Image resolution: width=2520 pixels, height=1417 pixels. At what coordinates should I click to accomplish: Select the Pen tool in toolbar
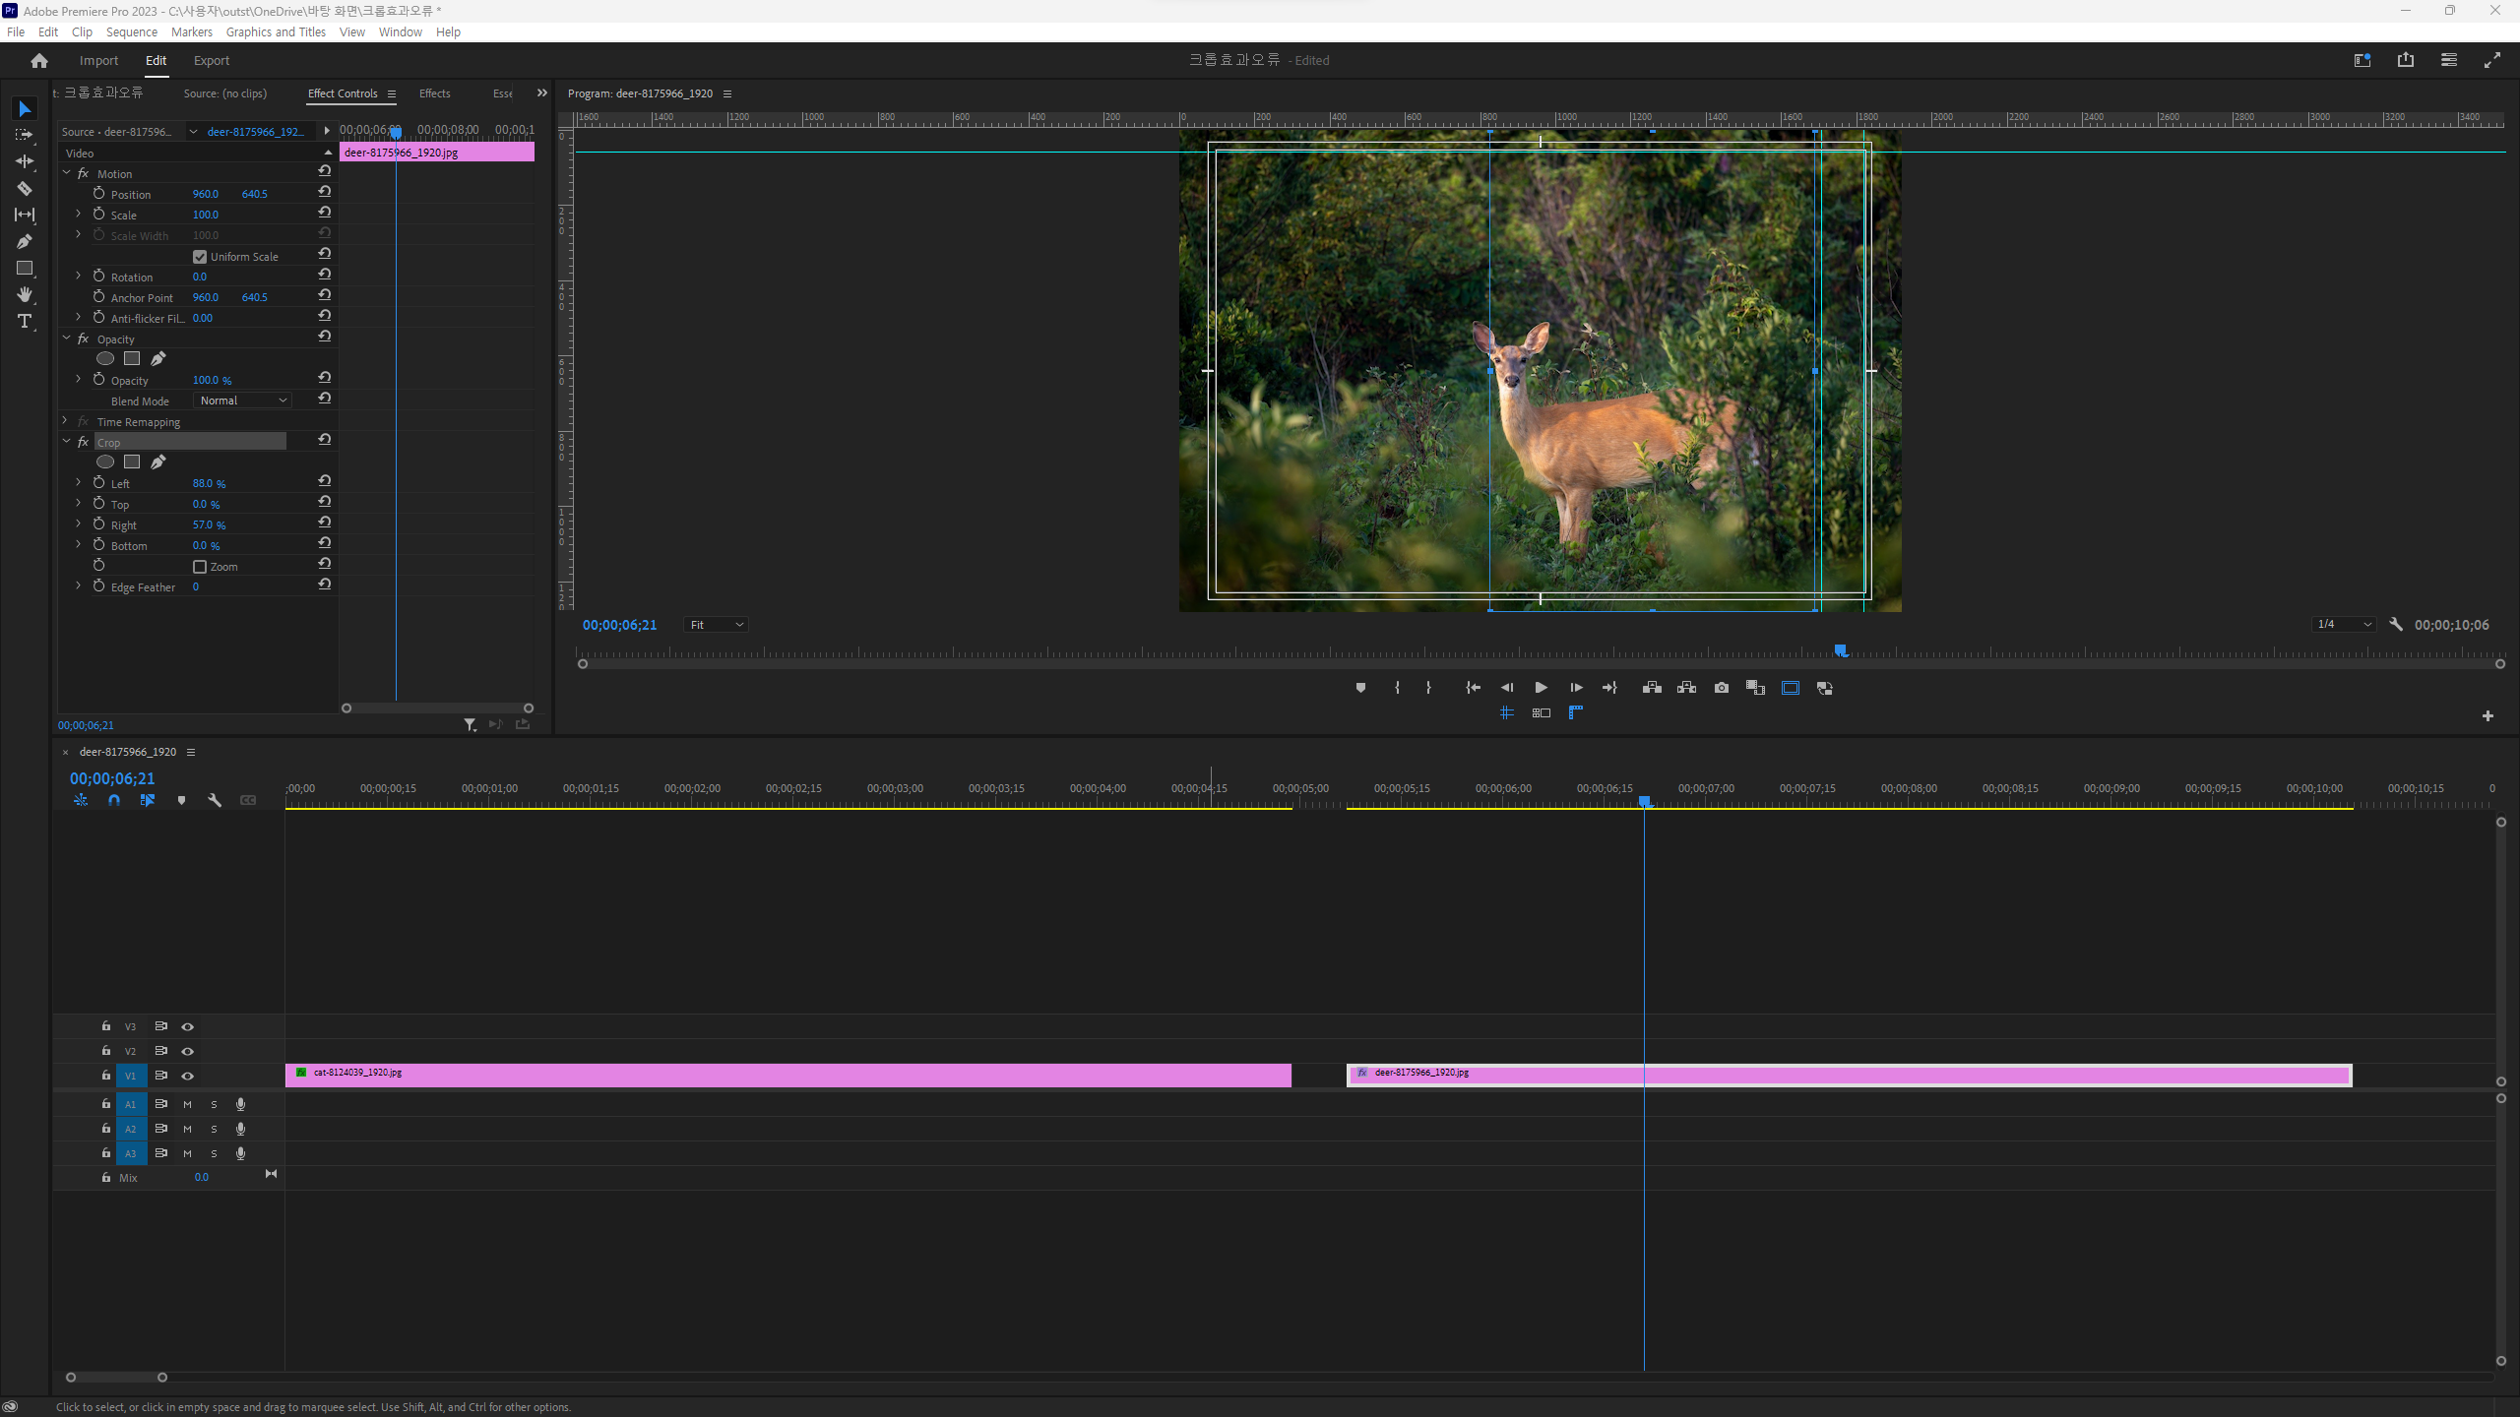point(25,241)
